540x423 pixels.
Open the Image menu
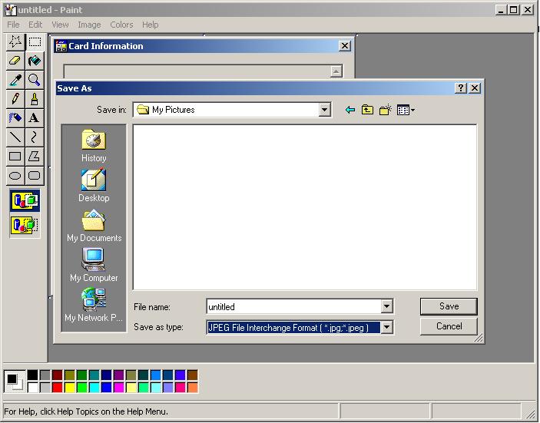[x=89, y=25]
